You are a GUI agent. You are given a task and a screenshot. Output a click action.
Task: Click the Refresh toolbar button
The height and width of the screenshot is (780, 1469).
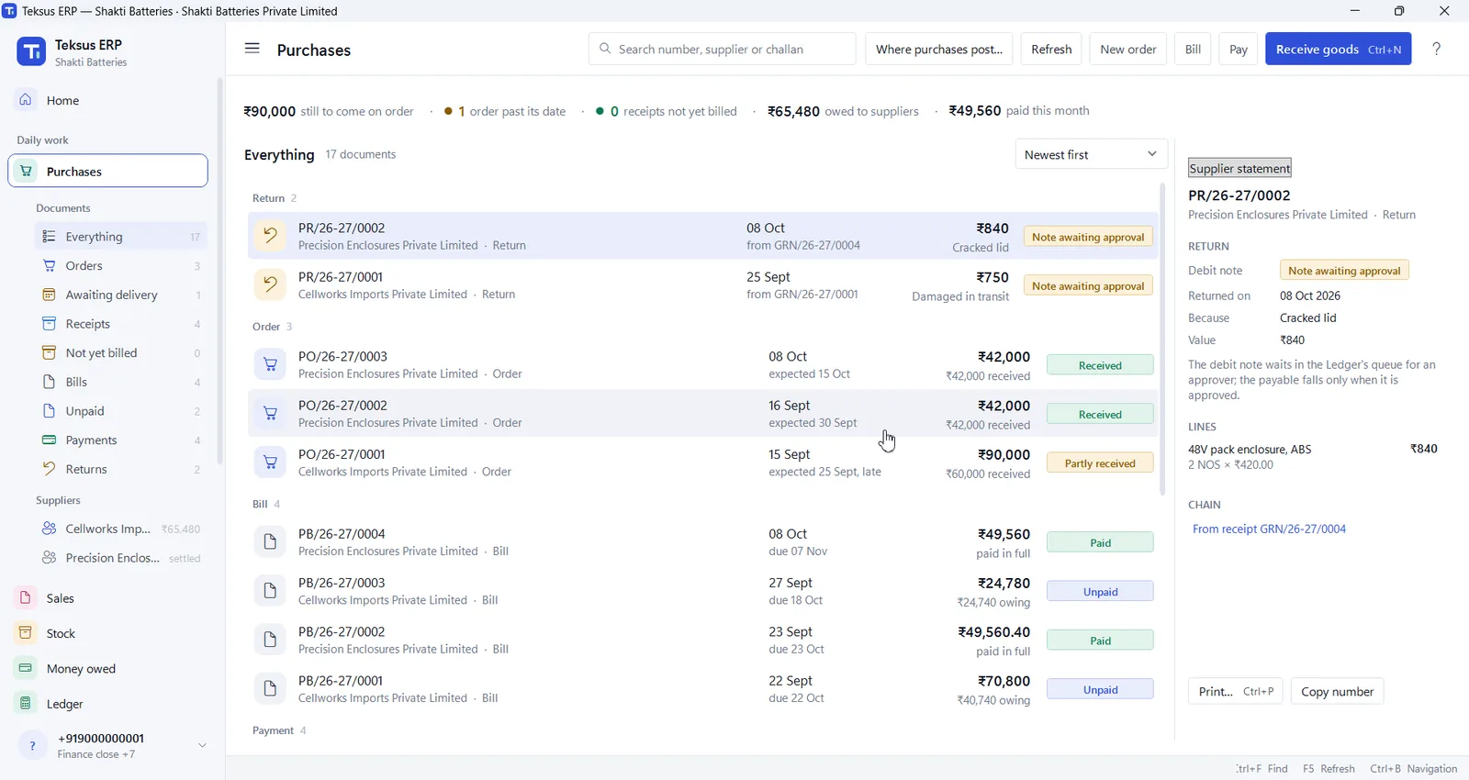(x=1051, y=49)
